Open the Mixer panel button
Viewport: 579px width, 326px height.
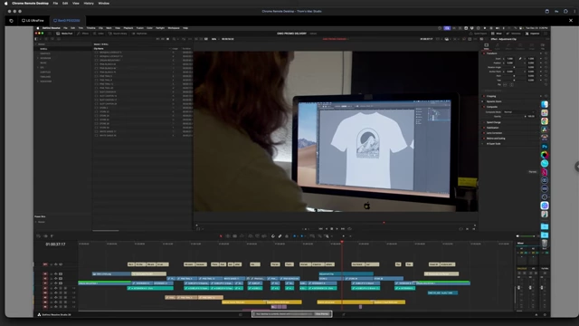497,34
